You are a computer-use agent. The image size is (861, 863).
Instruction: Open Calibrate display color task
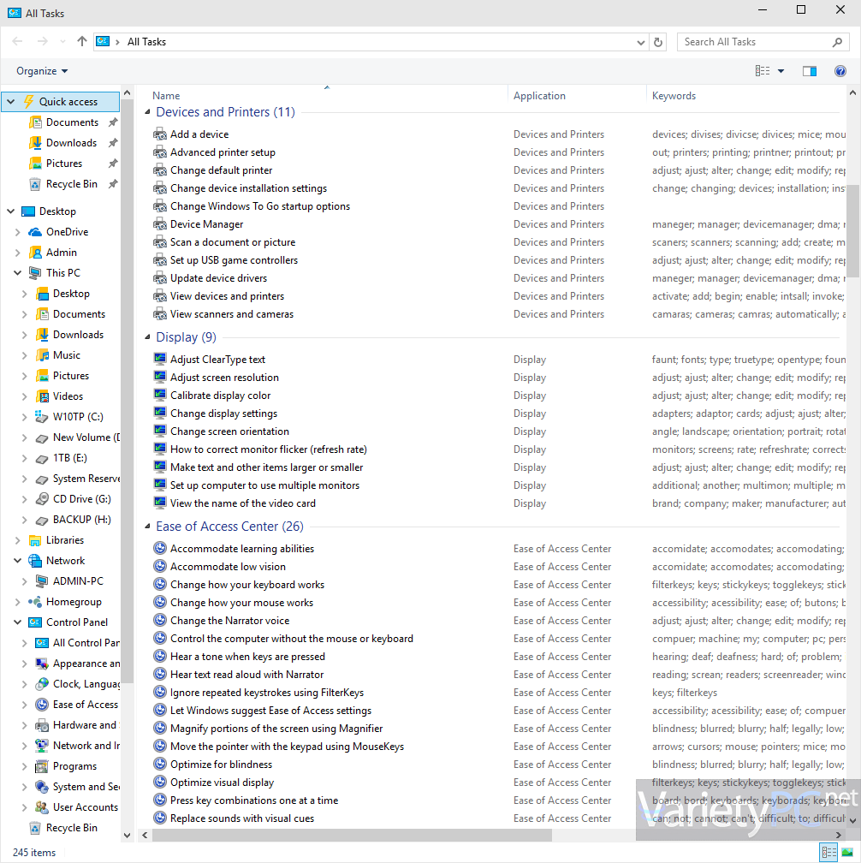click(x=220, y=396)
